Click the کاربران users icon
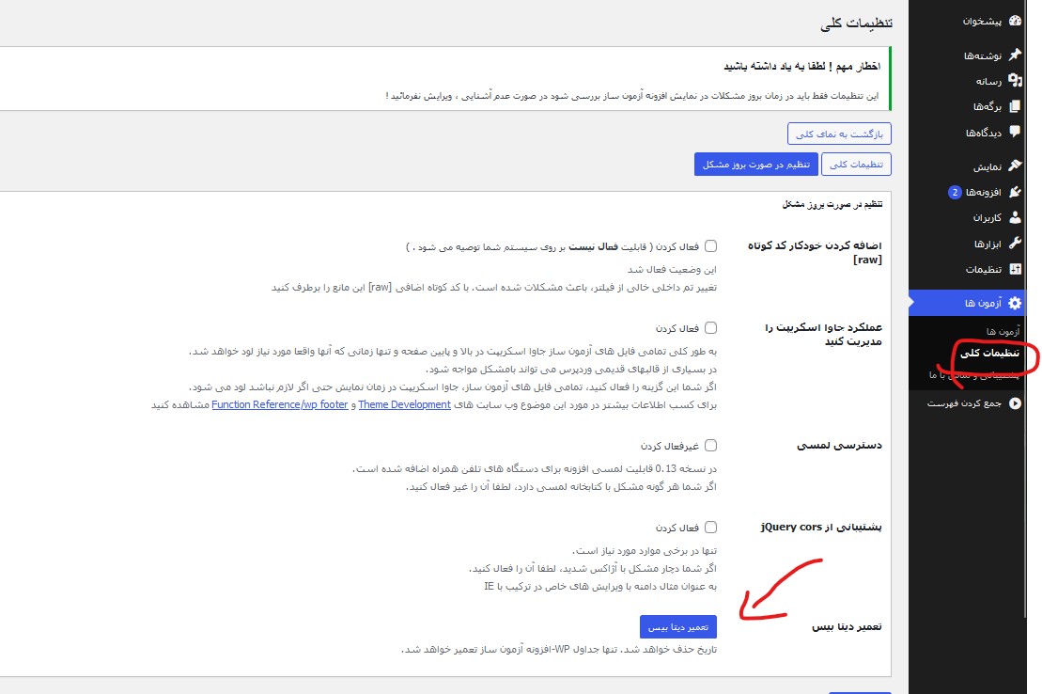Viewport: 1042px width, 694px height. (1015, 218)
